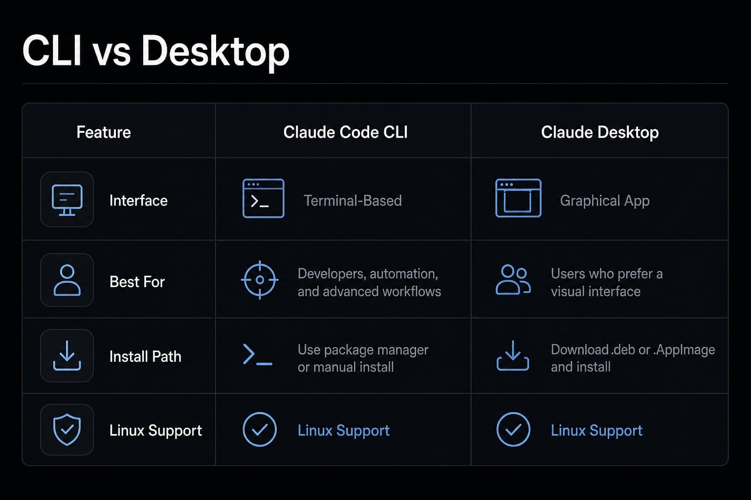Click the shield icon beside Linux Support
The width and height of the screenshot is (751, 500).
coord(67,430)
